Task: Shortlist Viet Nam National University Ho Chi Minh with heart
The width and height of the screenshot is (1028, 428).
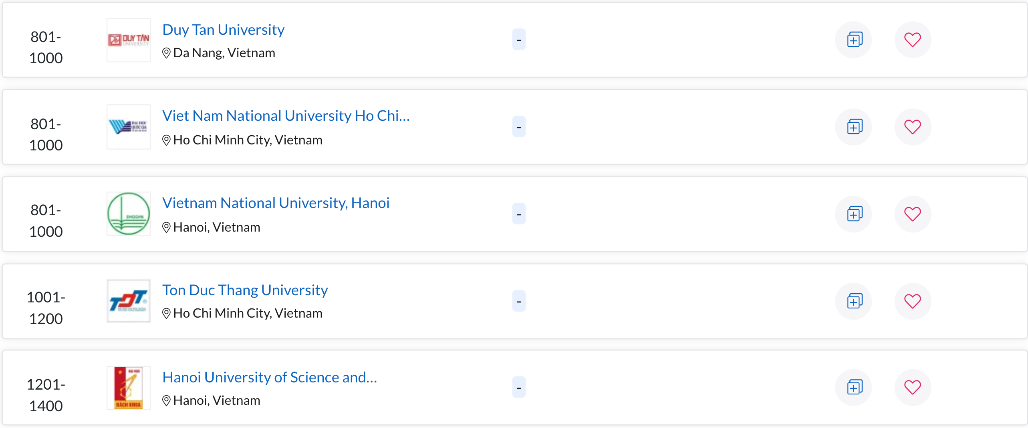Action: coord(912,127)
